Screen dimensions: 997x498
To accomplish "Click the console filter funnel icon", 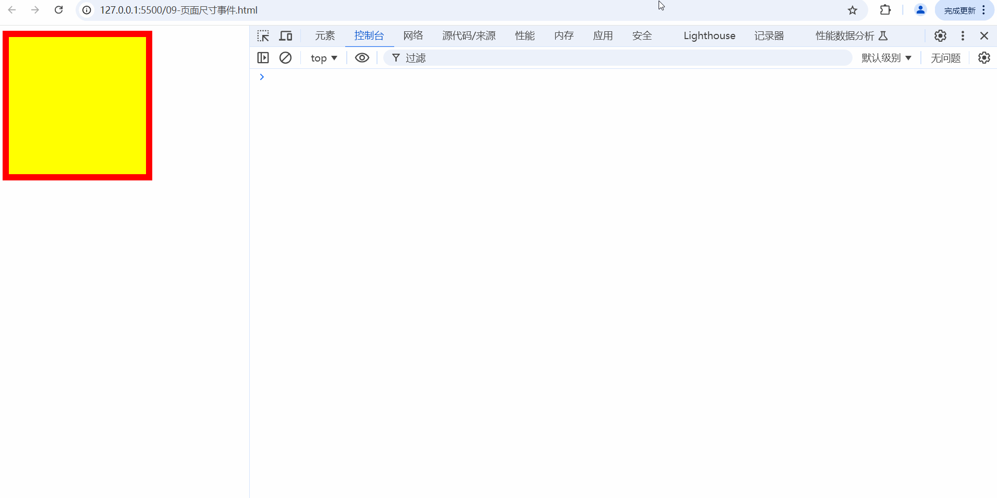I will point(395,57).
